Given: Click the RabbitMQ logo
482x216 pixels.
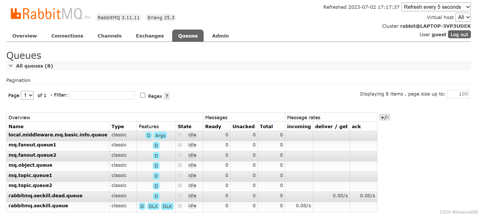Looking at the screenshot, I should click(50, 14).
